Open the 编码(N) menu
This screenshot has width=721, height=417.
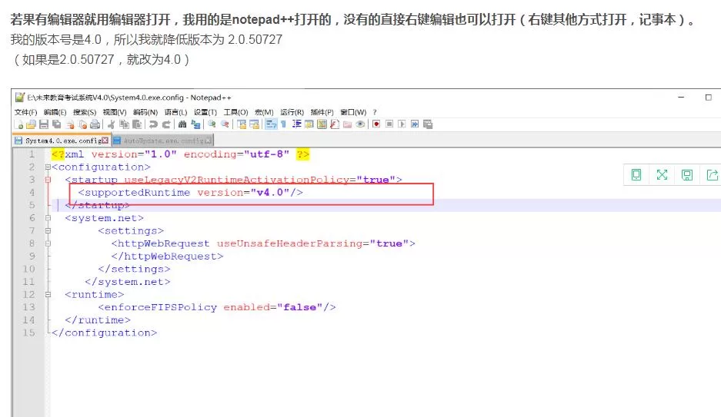[145, 112]
